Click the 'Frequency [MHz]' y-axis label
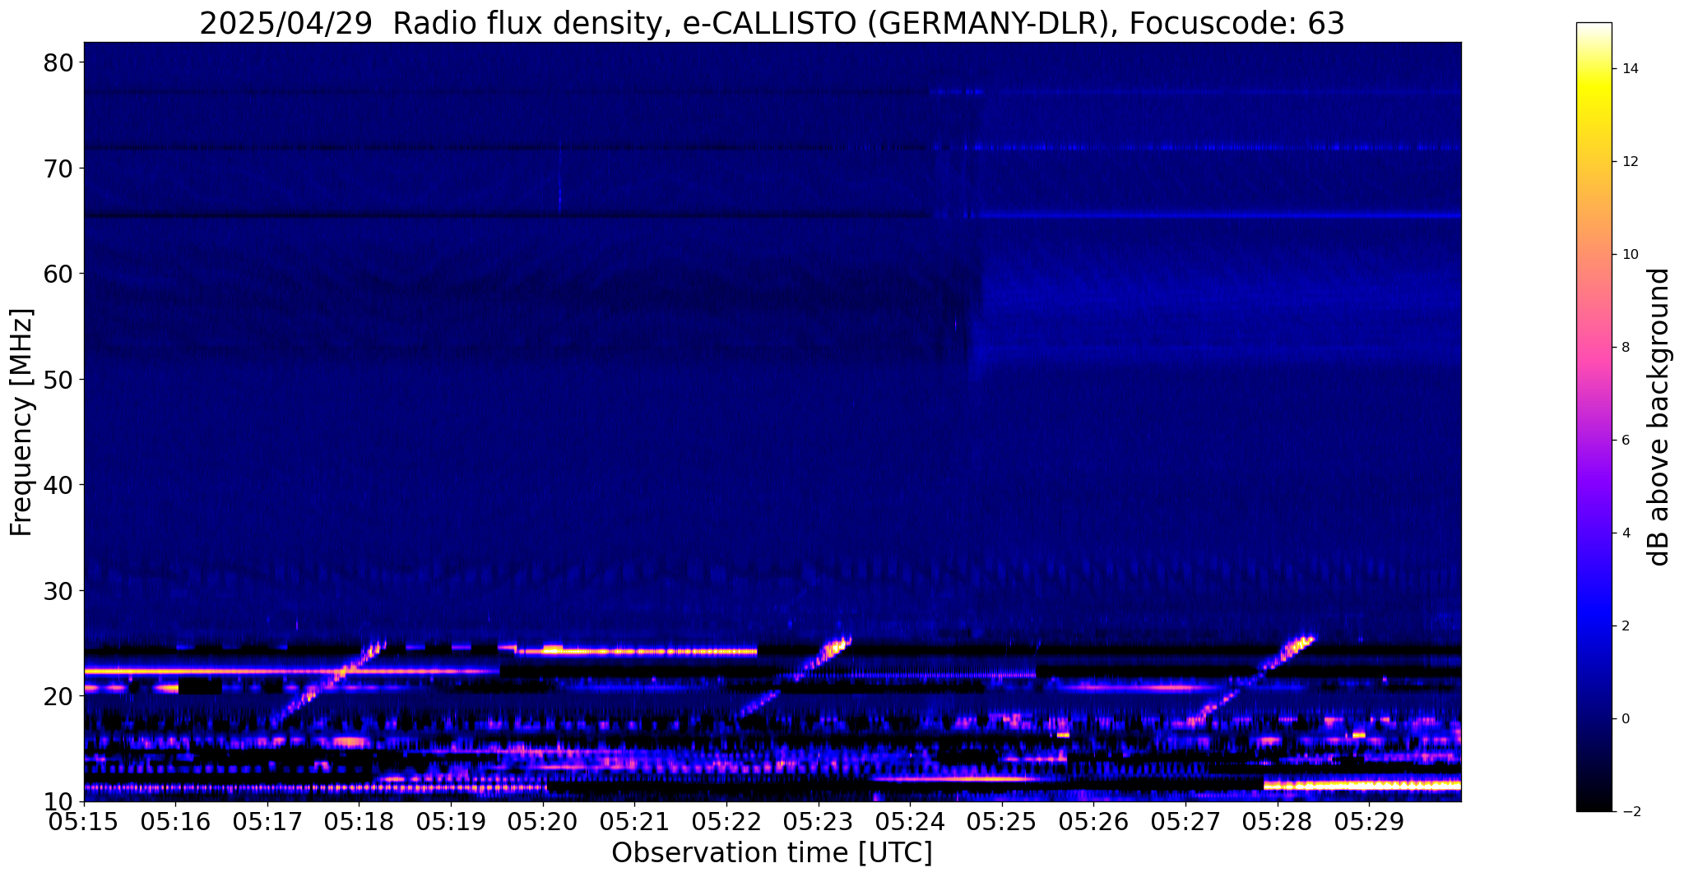This screenshot has height=877, width=1684. pos(22,422)
